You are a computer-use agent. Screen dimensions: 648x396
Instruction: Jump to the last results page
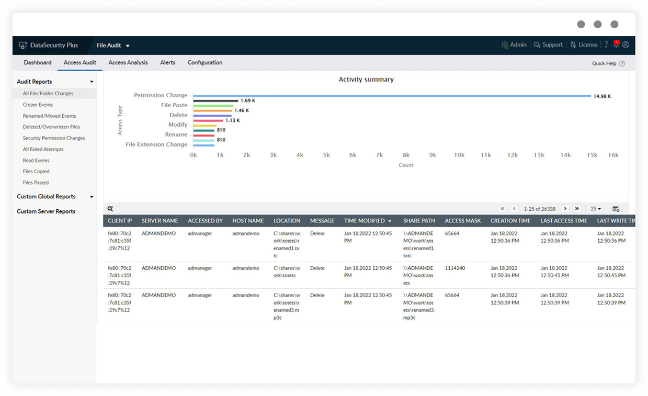pyautogui.click(x=577, y=208)
